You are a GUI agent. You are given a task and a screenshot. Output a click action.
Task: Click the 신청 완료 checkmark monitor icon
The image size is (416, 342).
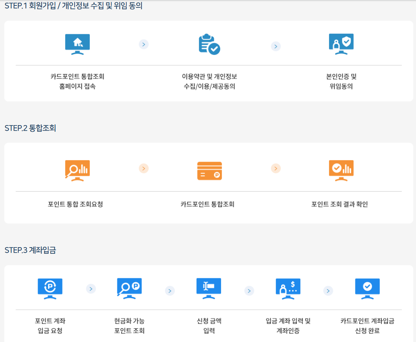(x=367, y=289)
